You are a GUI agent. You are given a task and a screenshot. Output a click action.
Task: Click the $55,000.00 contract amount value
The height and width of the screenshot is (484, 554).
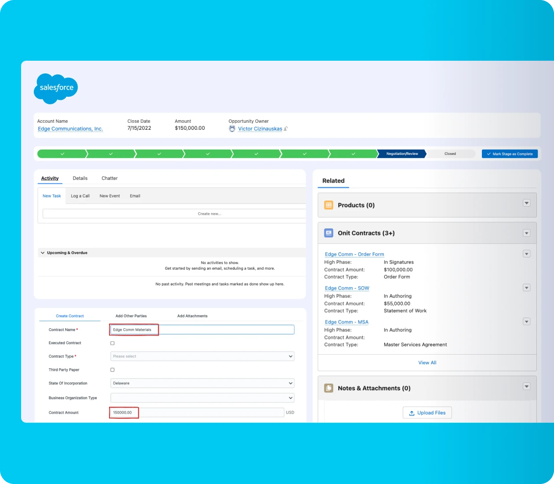click(x=397, y=304)
